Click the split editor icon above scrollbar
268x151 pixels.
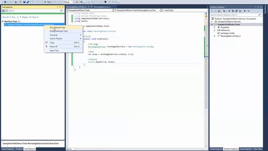(206, 13)
